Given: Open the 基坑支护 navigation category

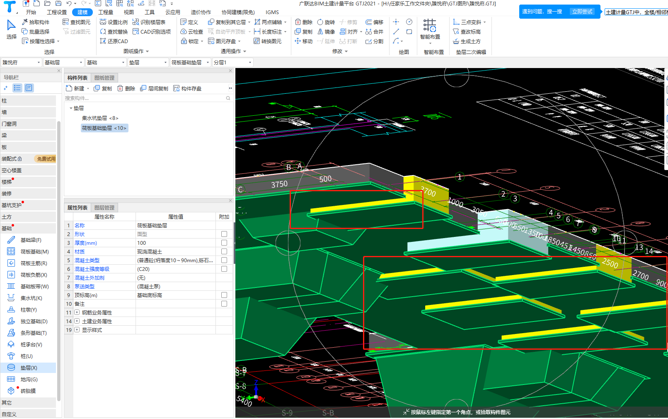Looking at the screenshot, I should pyautogui.click(x=28, y=205).
